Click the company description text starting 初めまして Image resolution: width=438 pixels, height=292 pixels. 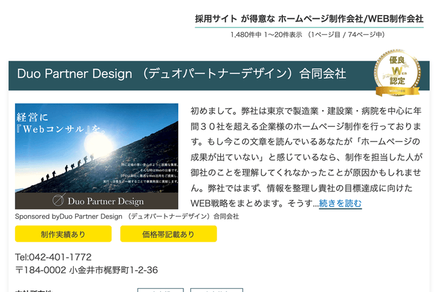tap(307, 156)
